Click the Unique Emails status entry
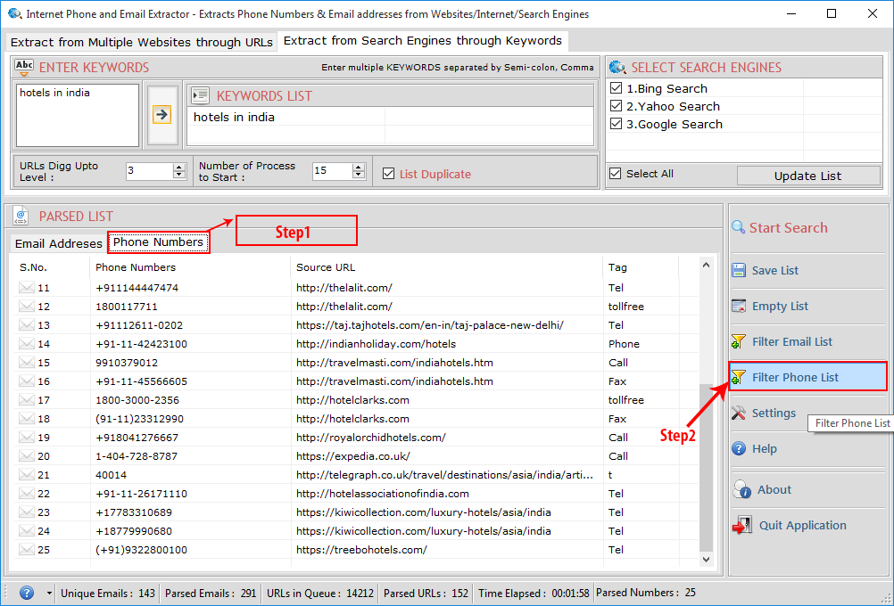This screenshot has width=894, height=606. pyautogui.click(x=108, y=593)
